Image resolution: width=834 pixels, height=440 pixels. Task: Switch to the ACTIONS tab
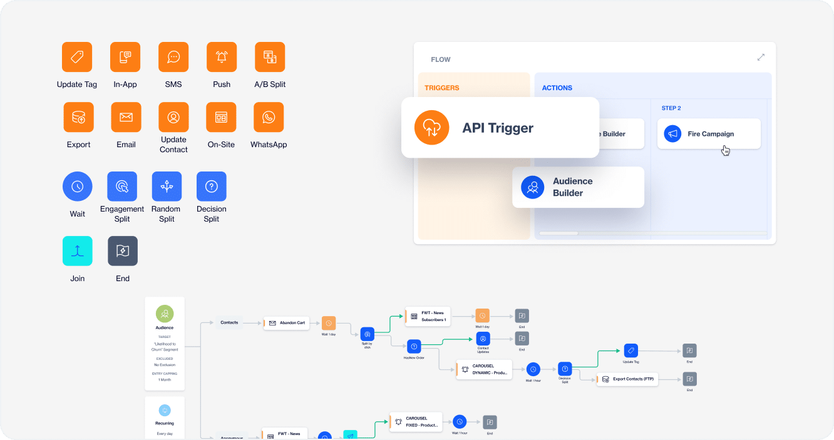[x=557, y=88]
